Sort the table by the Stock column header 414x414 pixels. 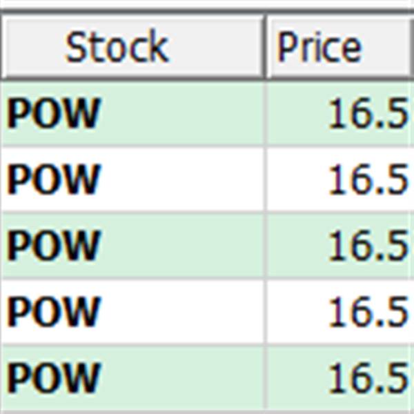coord(132,47)
